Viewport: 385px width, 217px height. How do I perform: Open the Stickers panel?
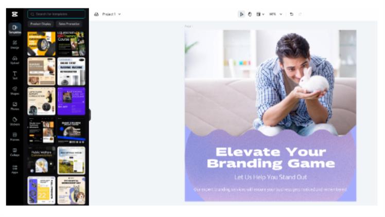(x=15, y=122)
